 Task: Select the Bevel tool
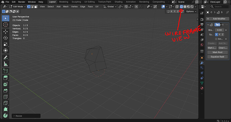coord(6,90)
